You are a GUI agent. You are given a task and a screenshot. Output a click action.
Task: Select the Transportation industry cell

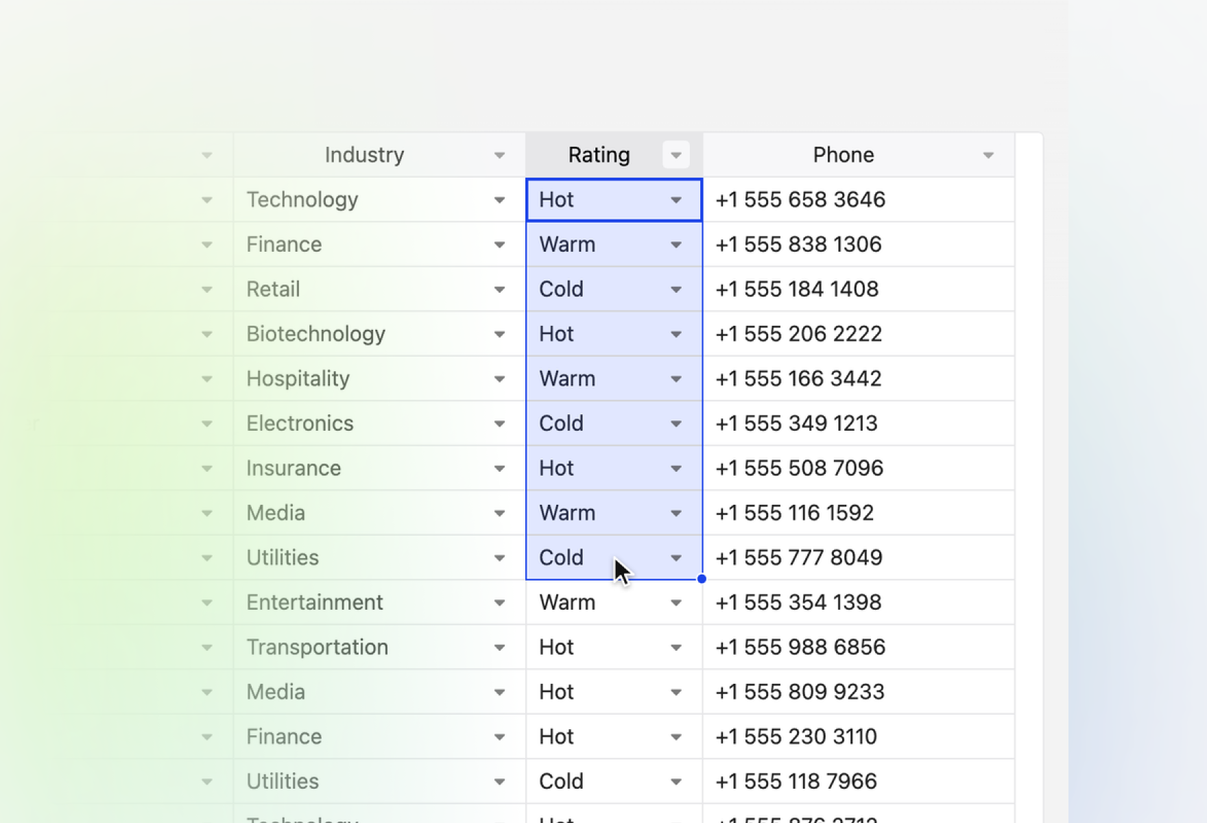(x=379, y=647)
